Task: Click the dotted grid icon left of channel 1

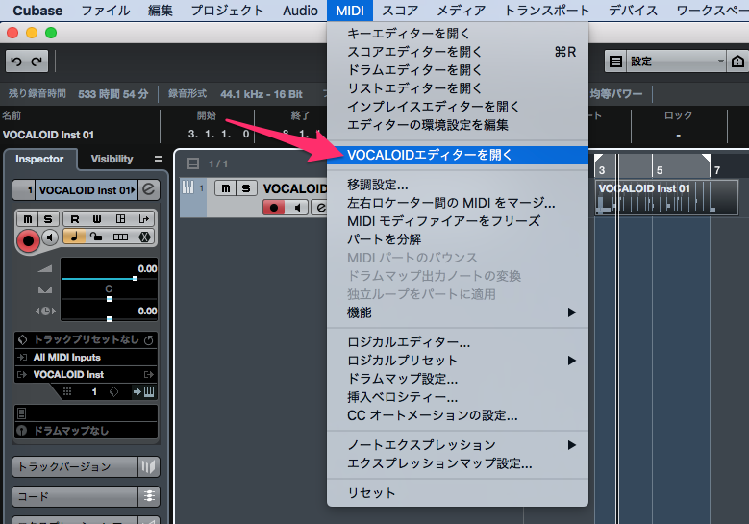Action: [67, 391]
